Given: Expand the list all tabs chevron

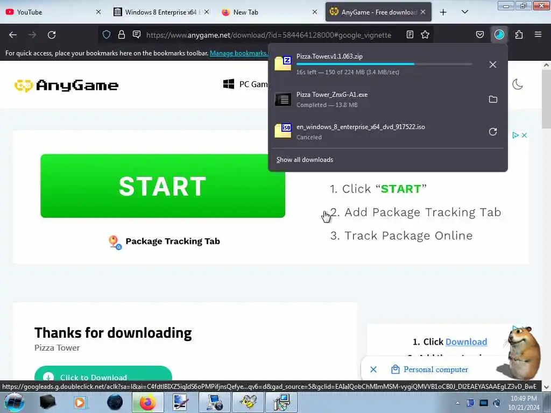Looking at the screenshot, I should point(465,12).
